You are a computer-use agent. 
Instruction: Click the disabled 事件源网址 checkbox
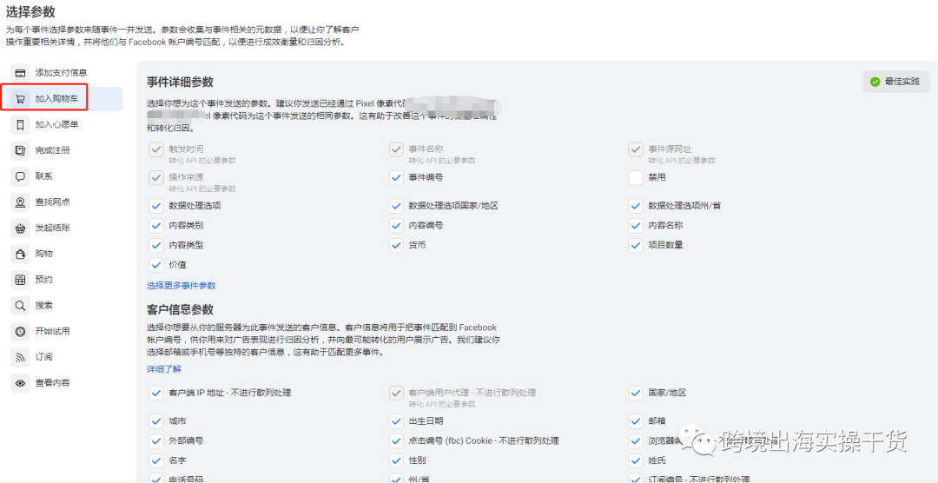pyautogui.click(x=636, y=149)
